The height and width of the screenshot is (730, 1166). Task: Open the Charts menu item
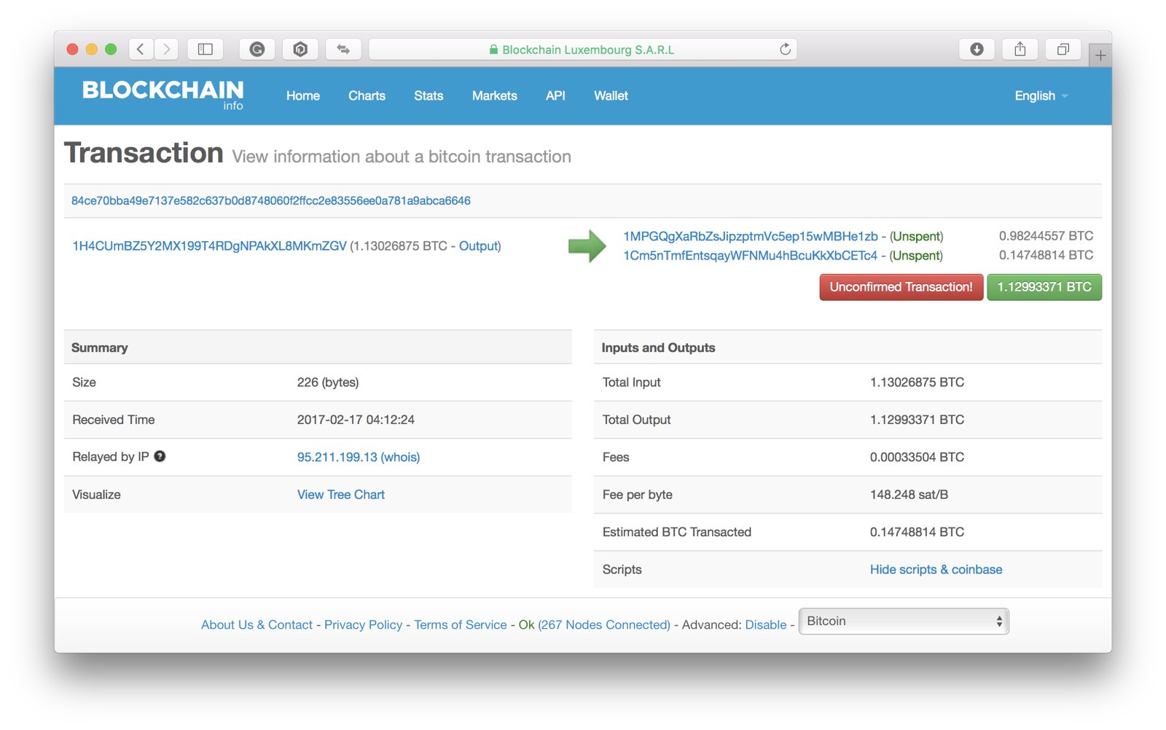pyautogui.click(x=367, y=95)
